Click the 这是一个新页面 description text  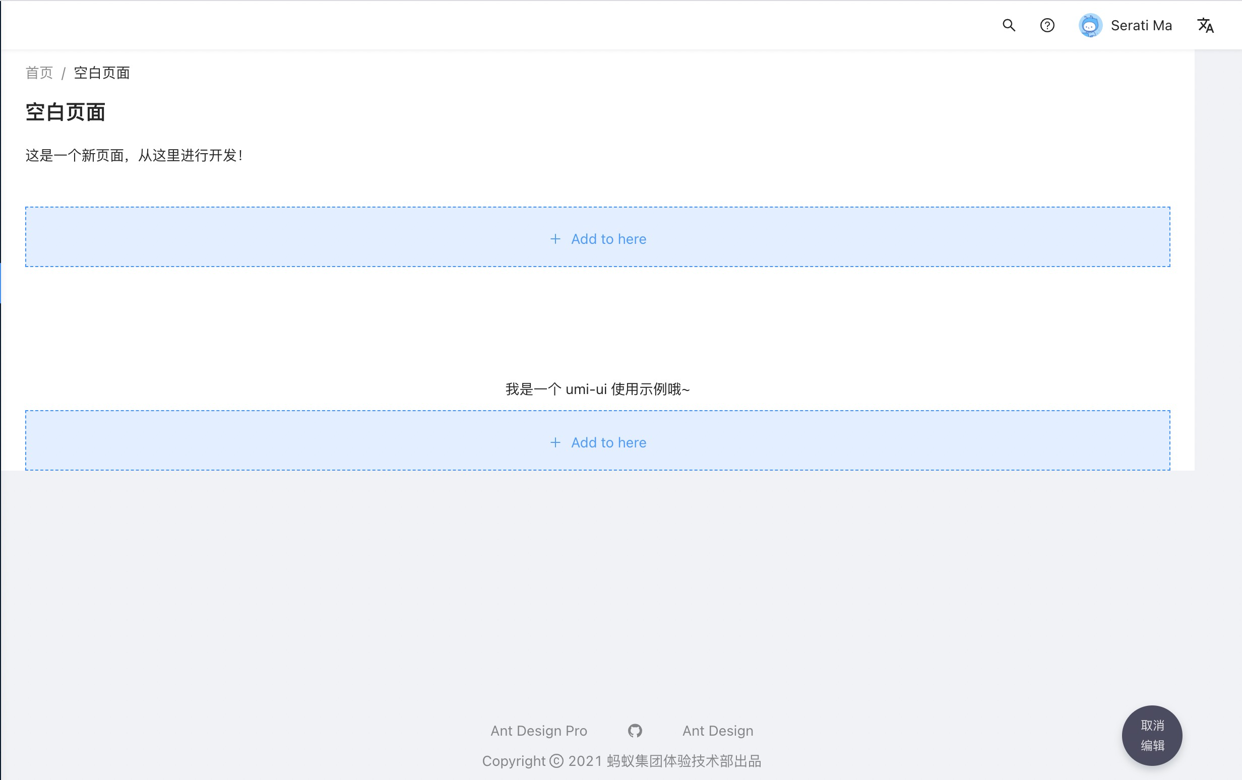[134, 156]
